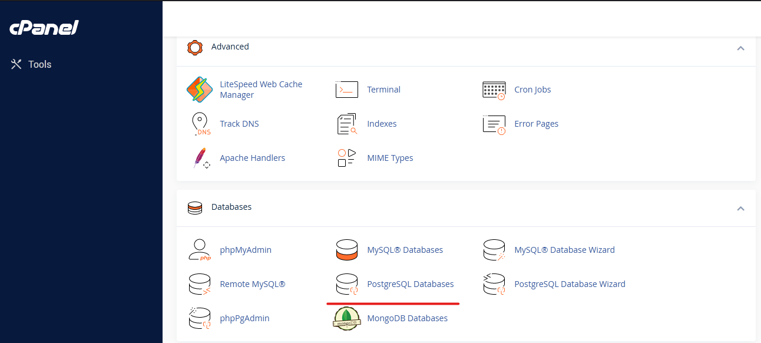Open the Terminal icon
This screenshot has height=343, width=761.
(347, 90)
